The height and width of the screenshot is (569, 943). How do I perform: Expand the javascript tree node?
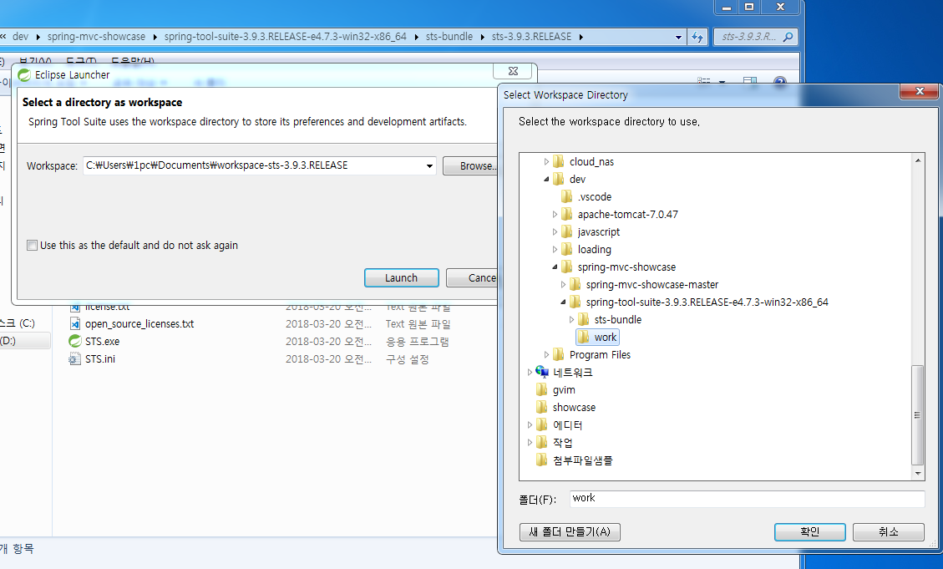tap(555, 231)
